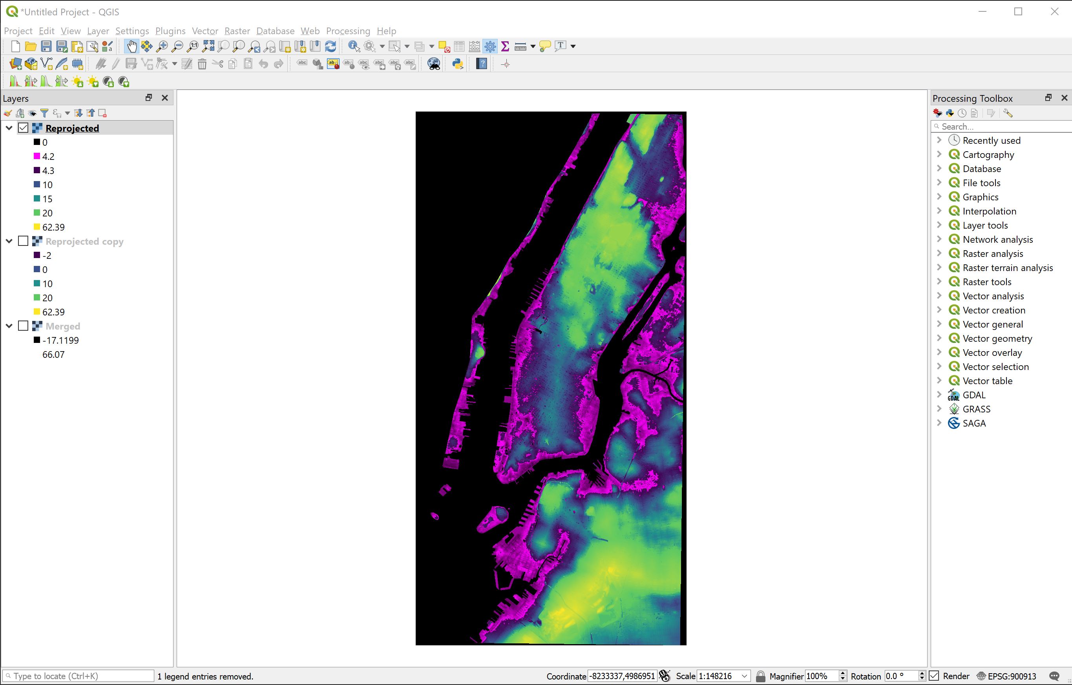Click the magenta 4.2 color swatch

[x=37, y=156]
